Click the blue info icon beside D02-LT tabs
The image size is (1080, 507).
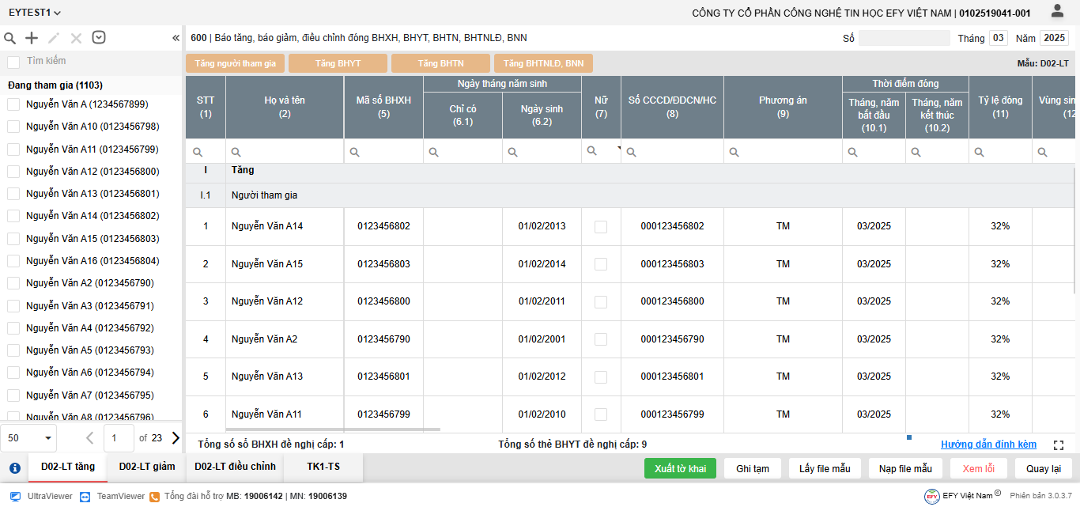pos(14,467)
